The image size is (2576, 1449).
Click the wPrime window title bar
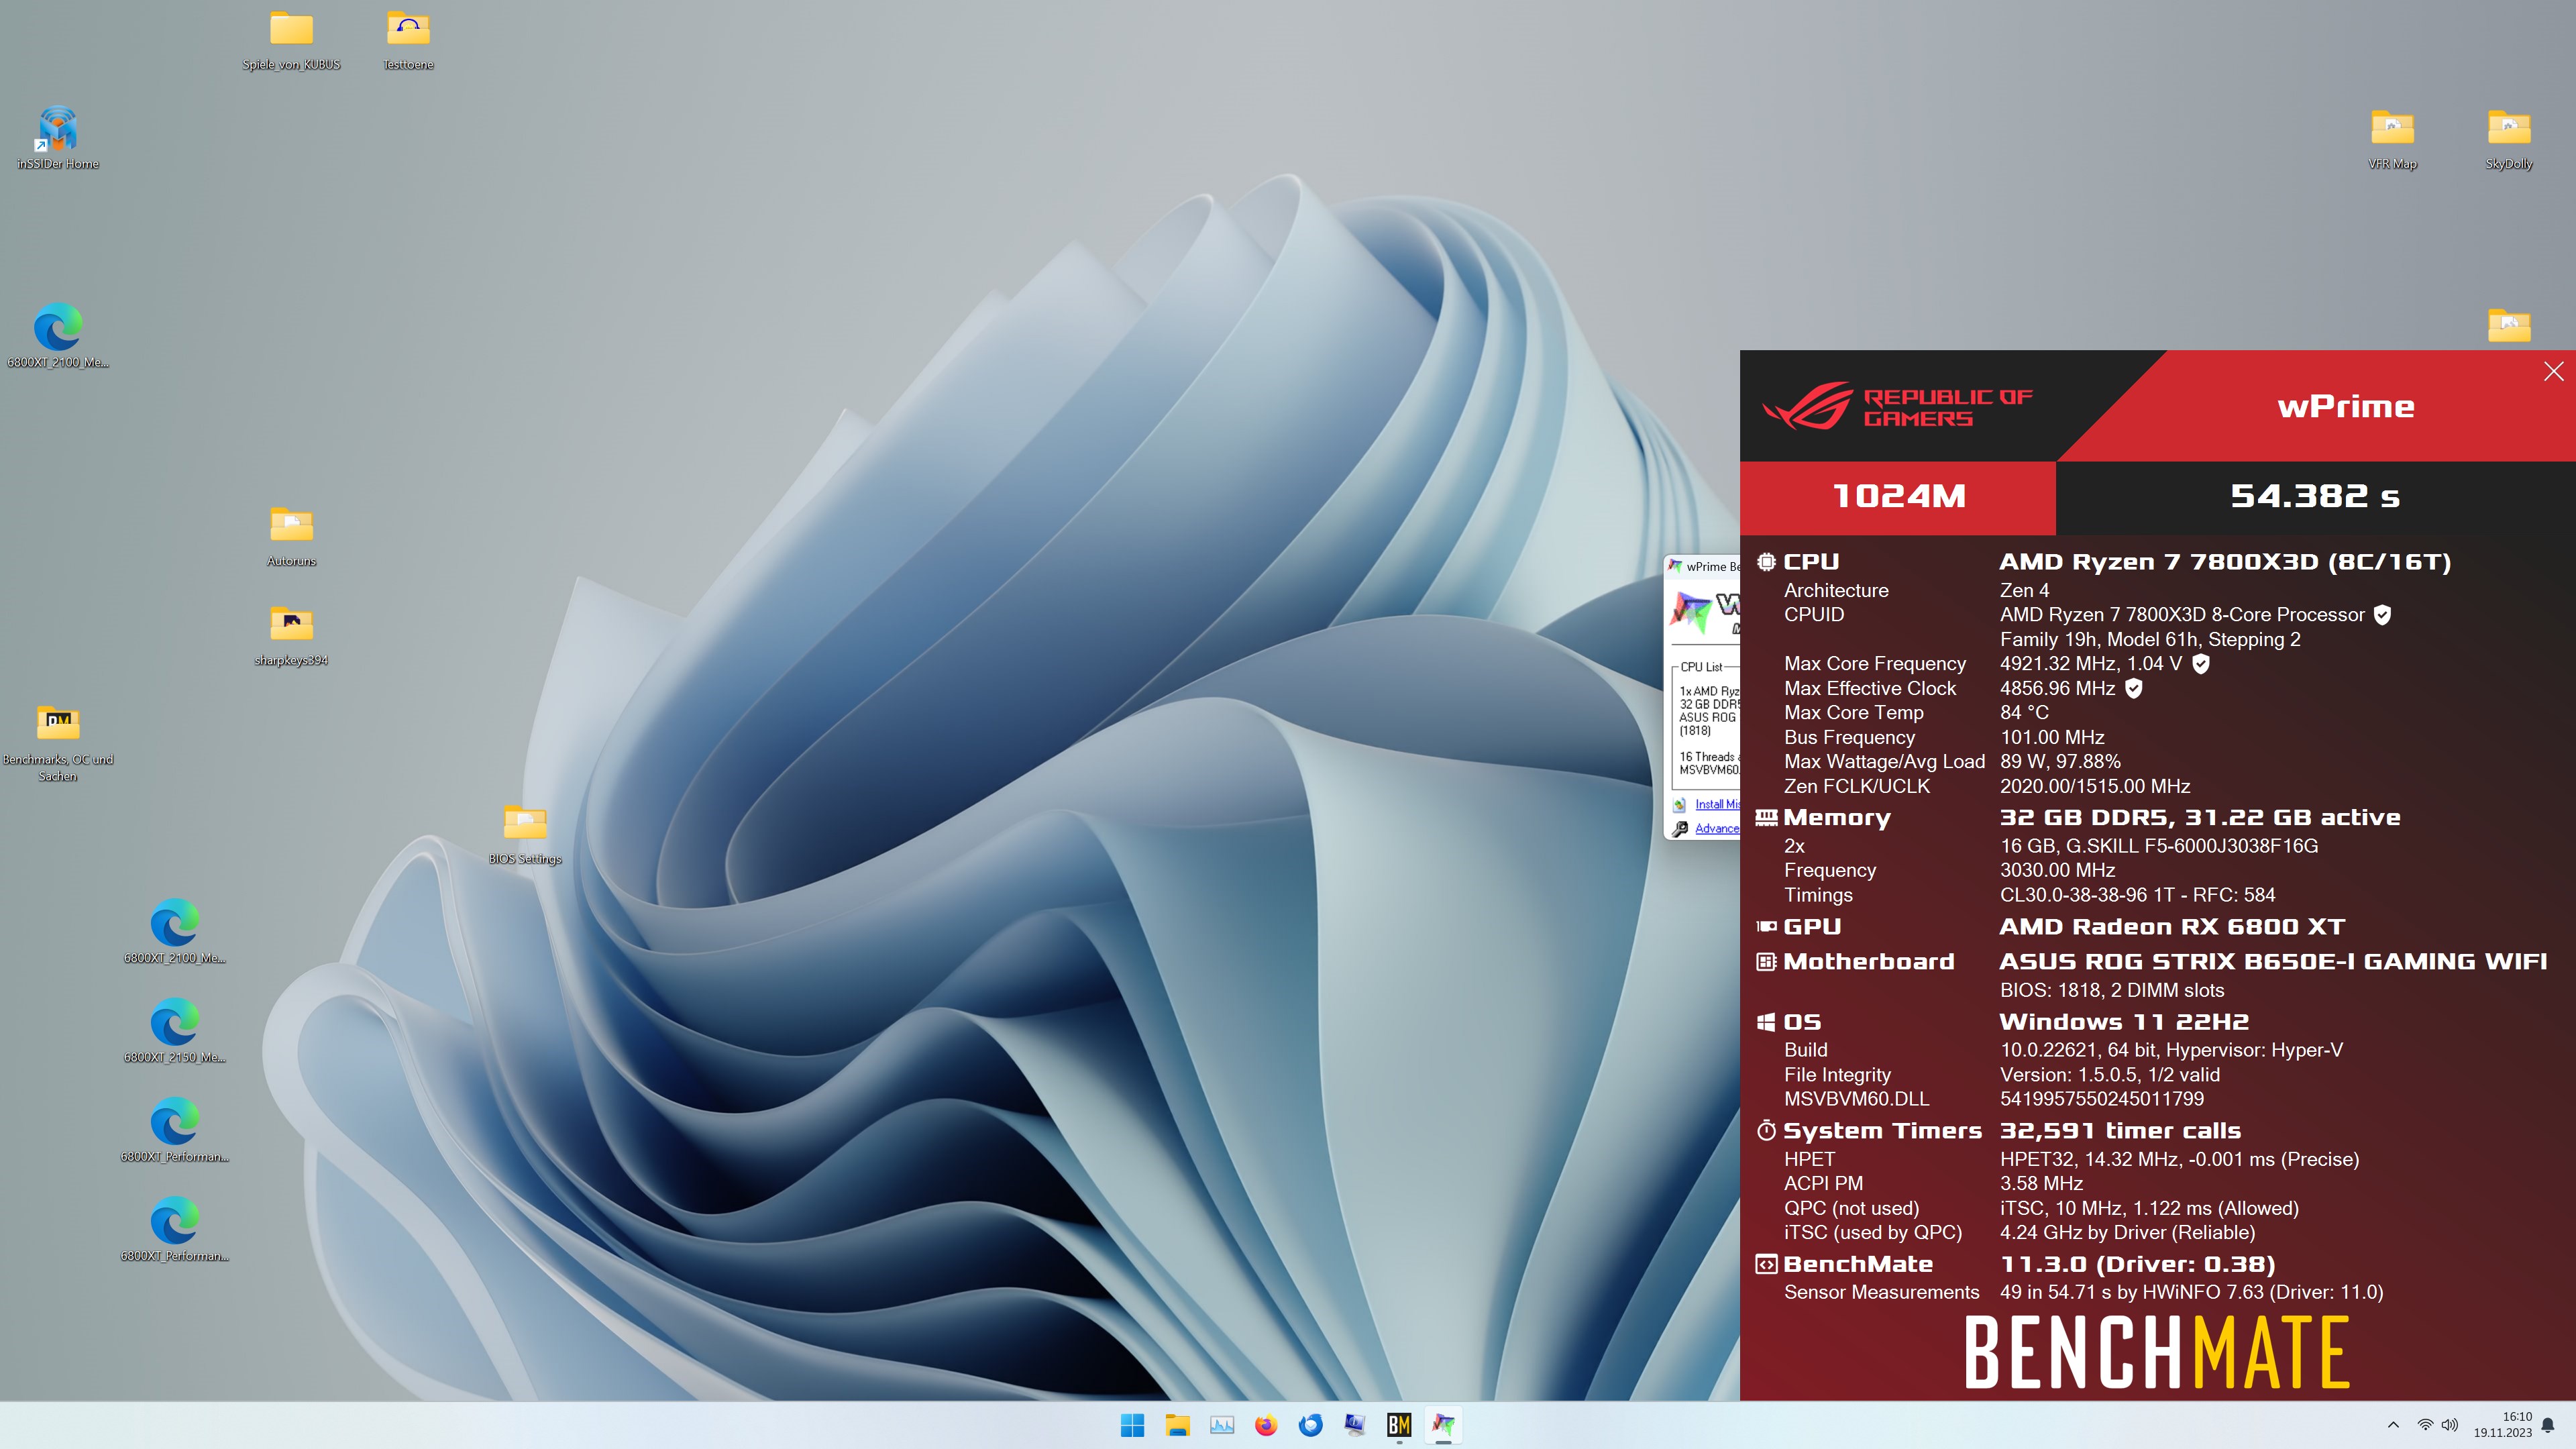tap(1703, 567)
